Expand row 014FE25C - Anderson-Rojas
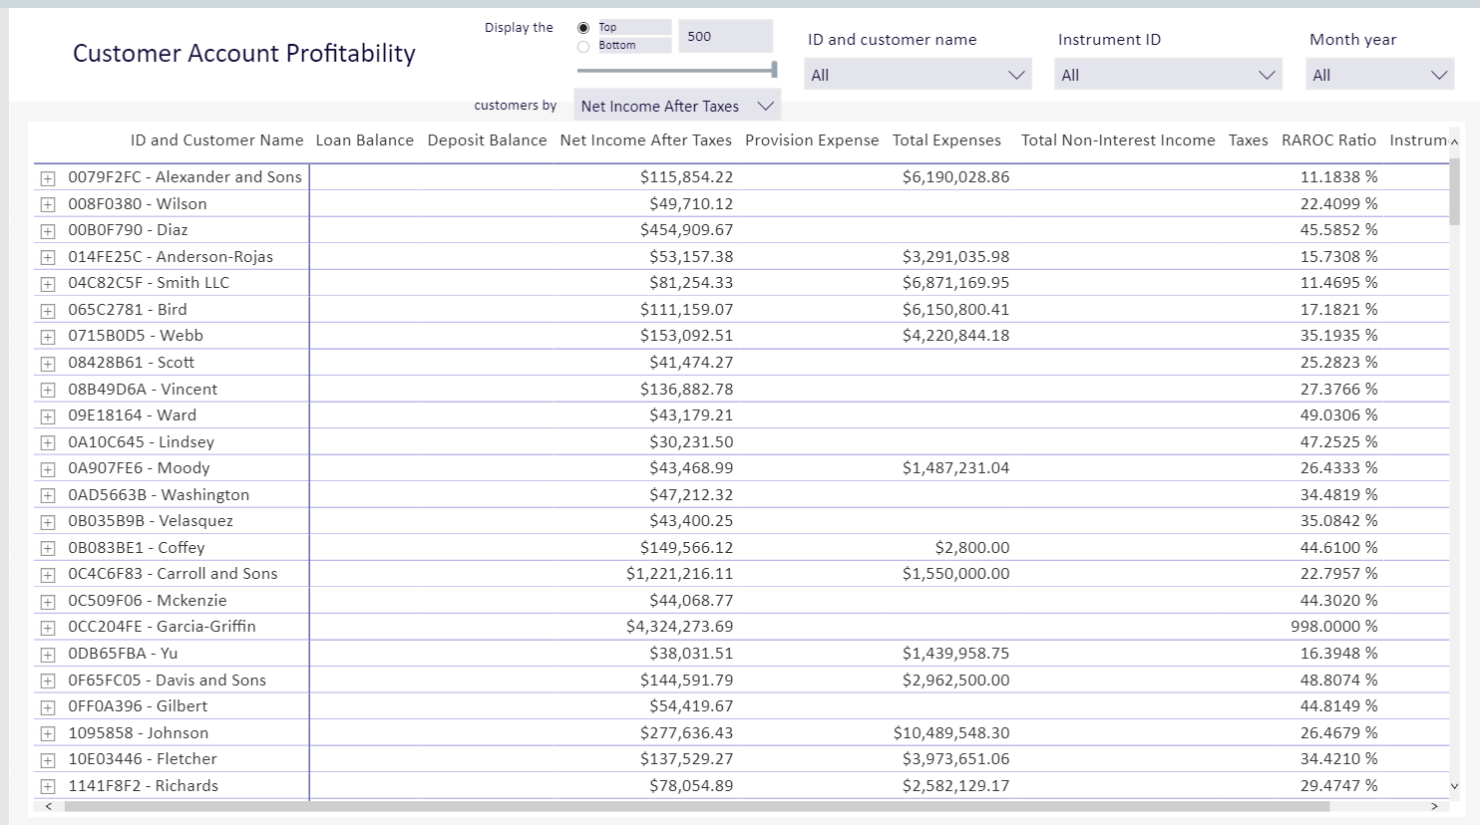Viewport: 1480px width, 825px height. 47,257
